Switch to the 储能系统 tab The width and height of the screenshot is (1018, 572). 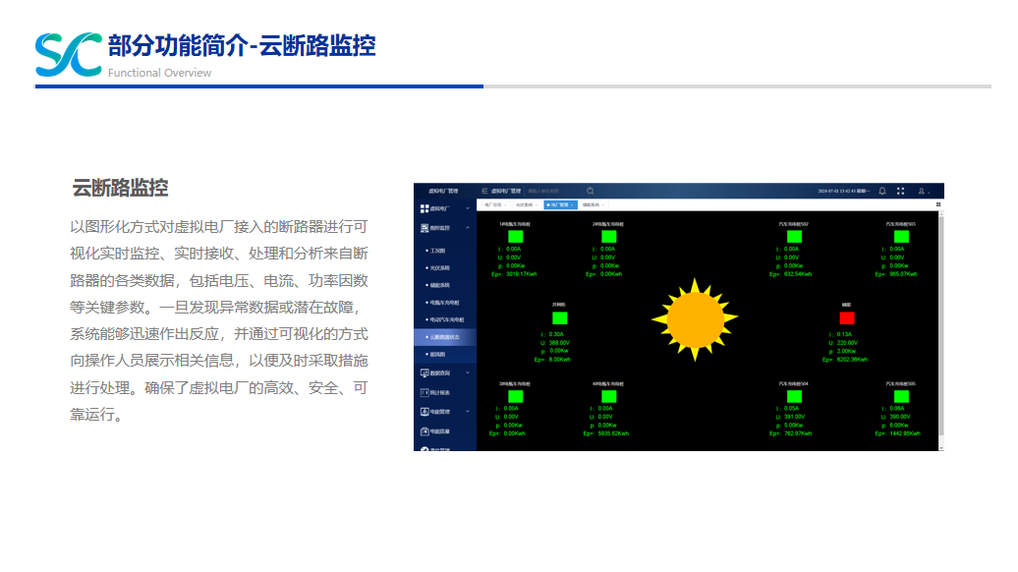click(x=591, y=205)
